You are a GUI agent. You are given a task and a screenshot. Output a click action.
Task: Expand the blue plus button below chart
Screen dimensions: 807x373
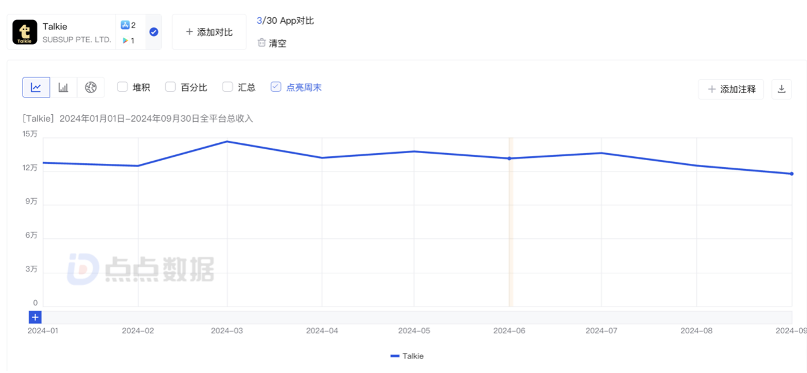click(35, 317)
